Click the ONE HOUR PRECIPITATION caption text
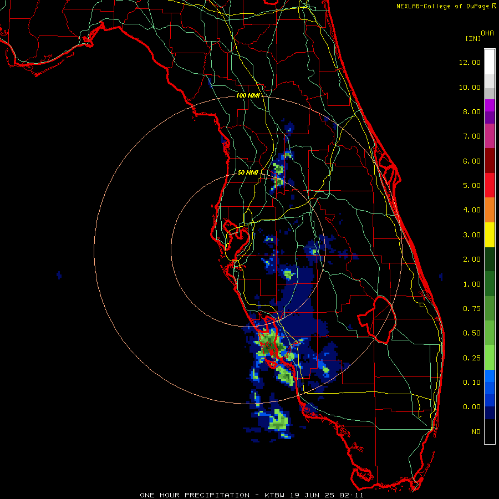 (x=195, y=495)
